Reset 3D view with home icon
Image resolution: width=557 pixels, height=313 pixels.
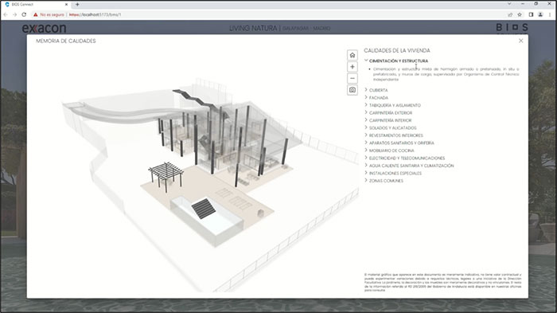352,55
